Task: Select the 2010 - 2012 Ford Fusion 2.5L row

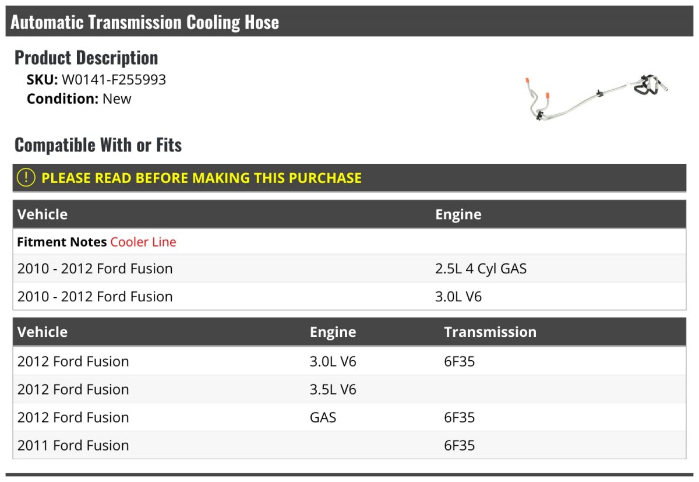Action: [x=349, y=269]
